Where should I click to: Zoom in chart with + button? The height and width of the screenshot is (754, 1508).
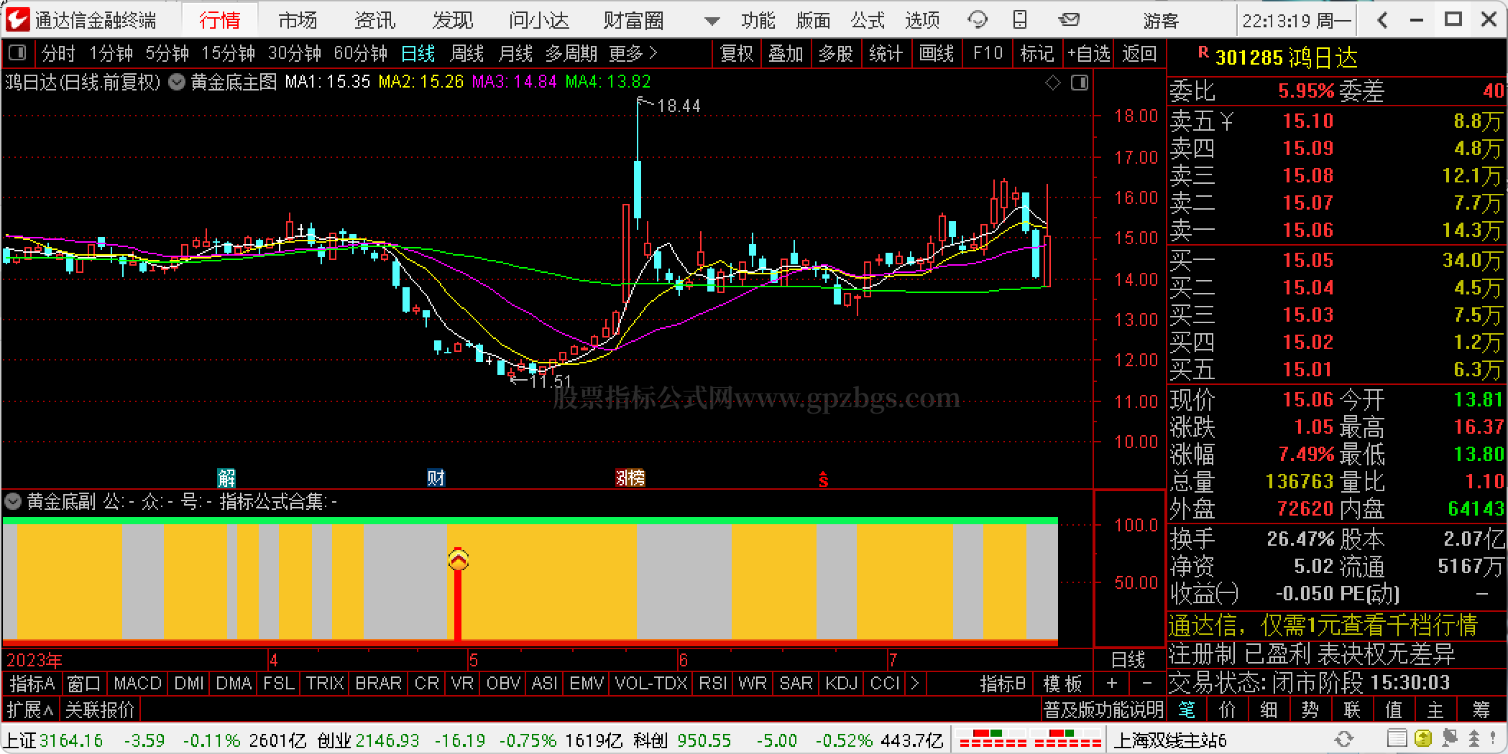coord(1111,684)
